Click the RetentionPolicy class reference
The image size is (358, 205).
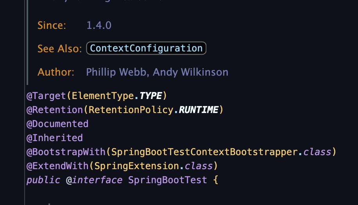[x=131, y=110]
